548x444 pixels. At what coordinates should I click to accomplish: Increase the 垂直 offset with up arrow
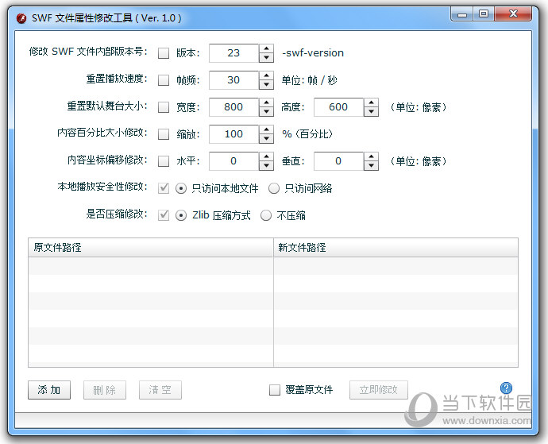371,156
